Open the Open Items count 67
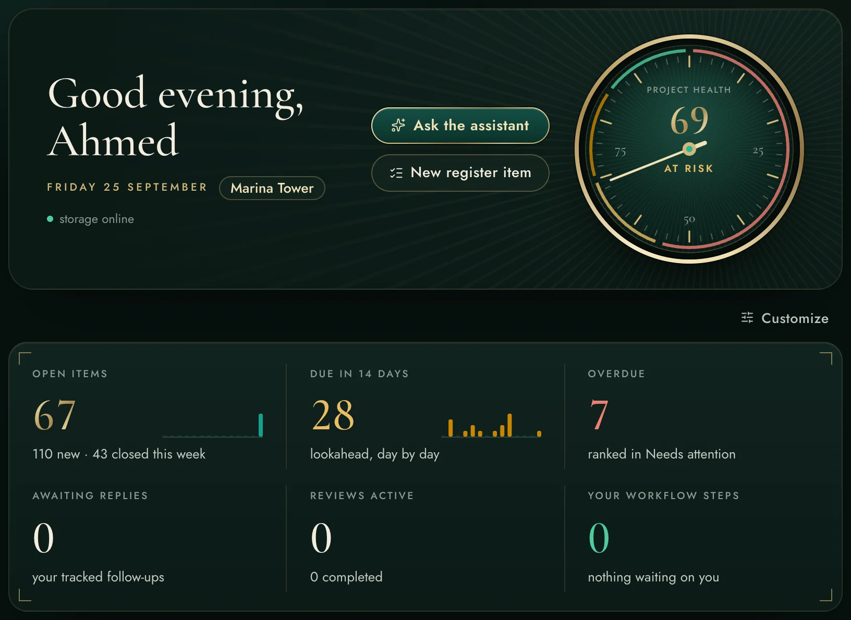 (55, 415)
